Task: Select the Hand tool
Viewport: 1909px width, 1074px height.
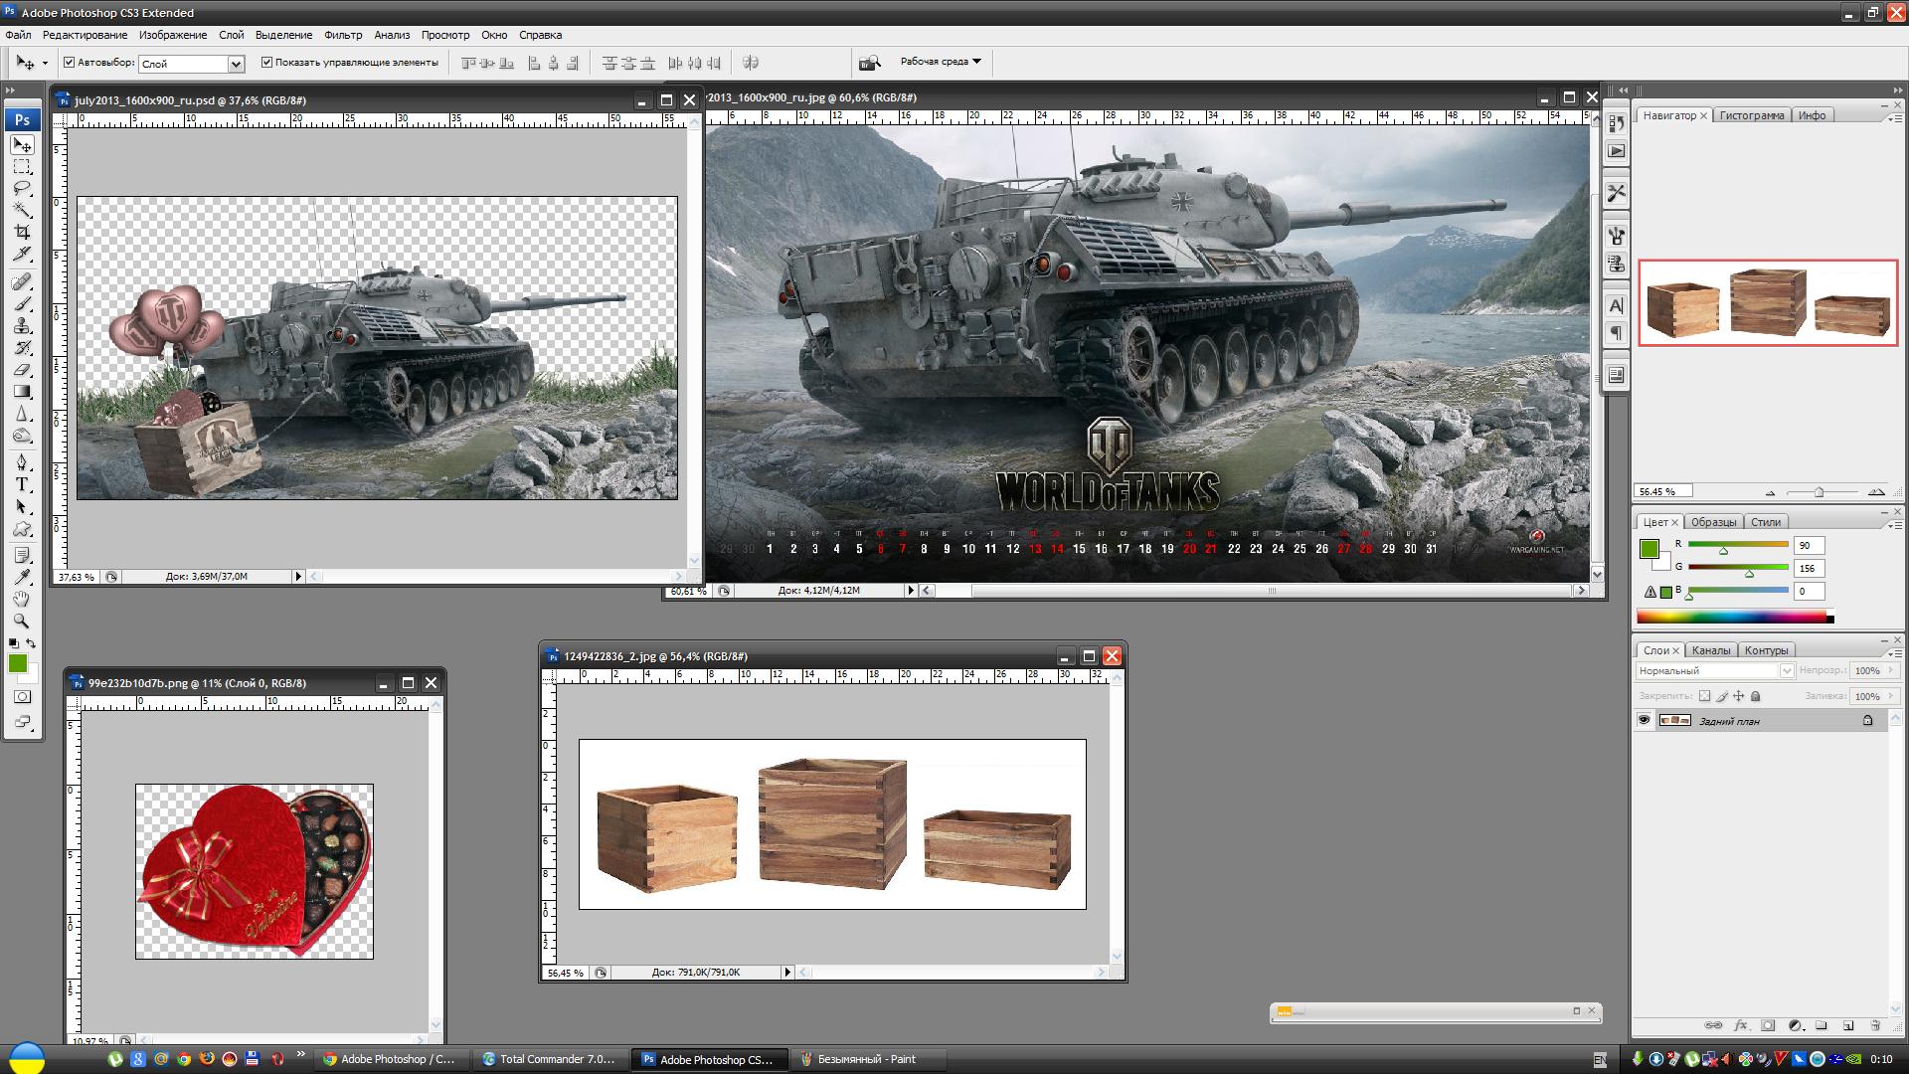Action: pos(22,599)
